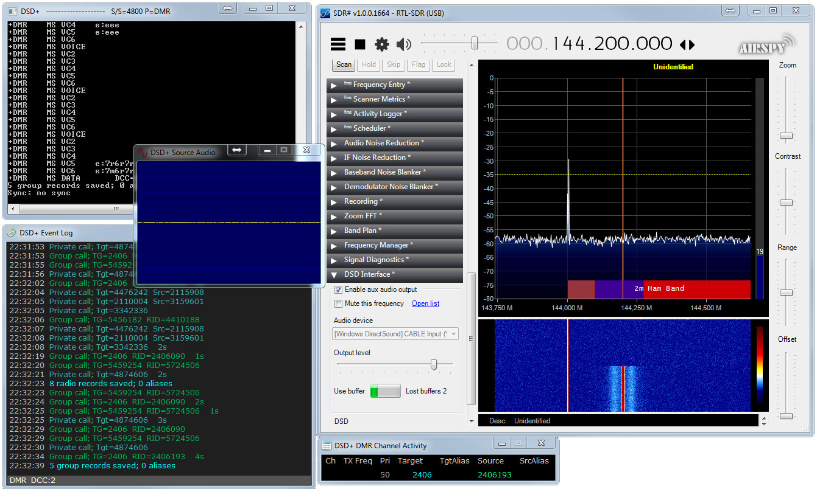Expand Demodulator Noise Blanker panel
The image size is (817, 489).
click(x=395, y=187)
